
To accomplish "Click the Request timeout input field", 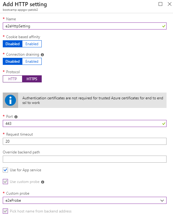I will point(85,141).
